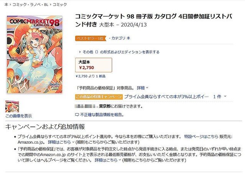Open 特設ページはこちら link
Image resolution: width=245 pixels, height=174 pixels.
[201, 137]
